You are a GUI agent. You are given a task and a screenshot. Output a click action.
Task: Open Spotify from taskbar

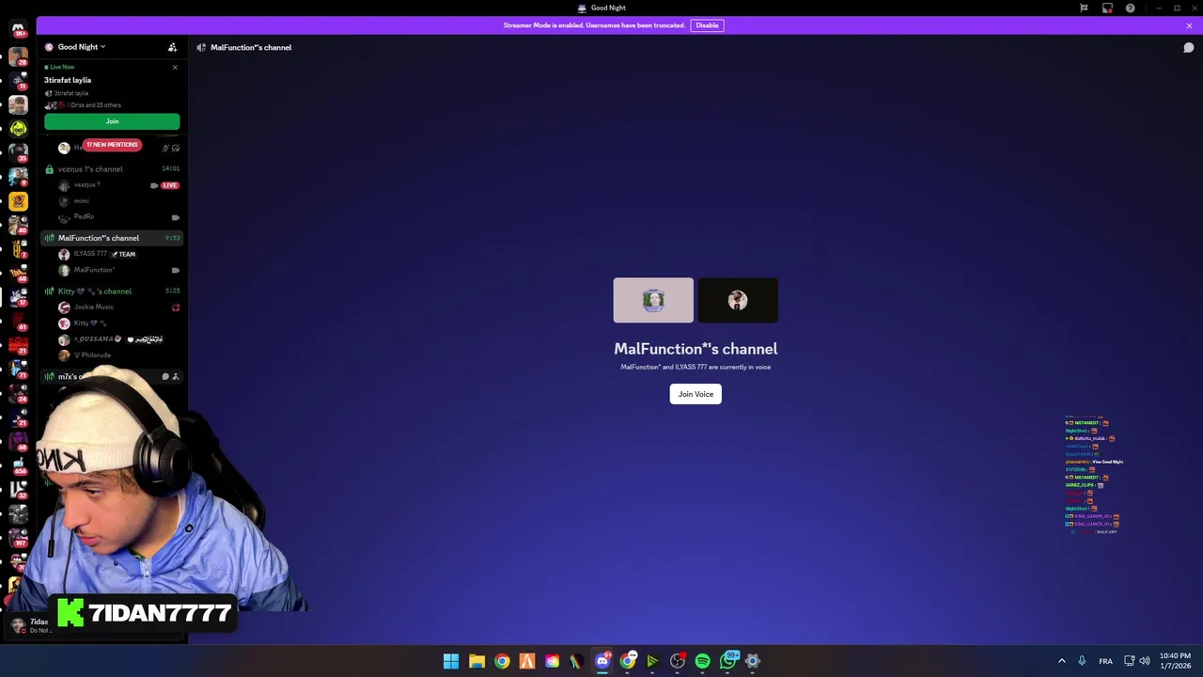(702, 661)
